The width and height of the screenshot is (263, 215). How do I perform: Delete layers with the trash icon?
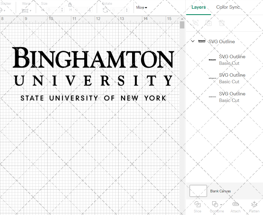pos(222,23)
